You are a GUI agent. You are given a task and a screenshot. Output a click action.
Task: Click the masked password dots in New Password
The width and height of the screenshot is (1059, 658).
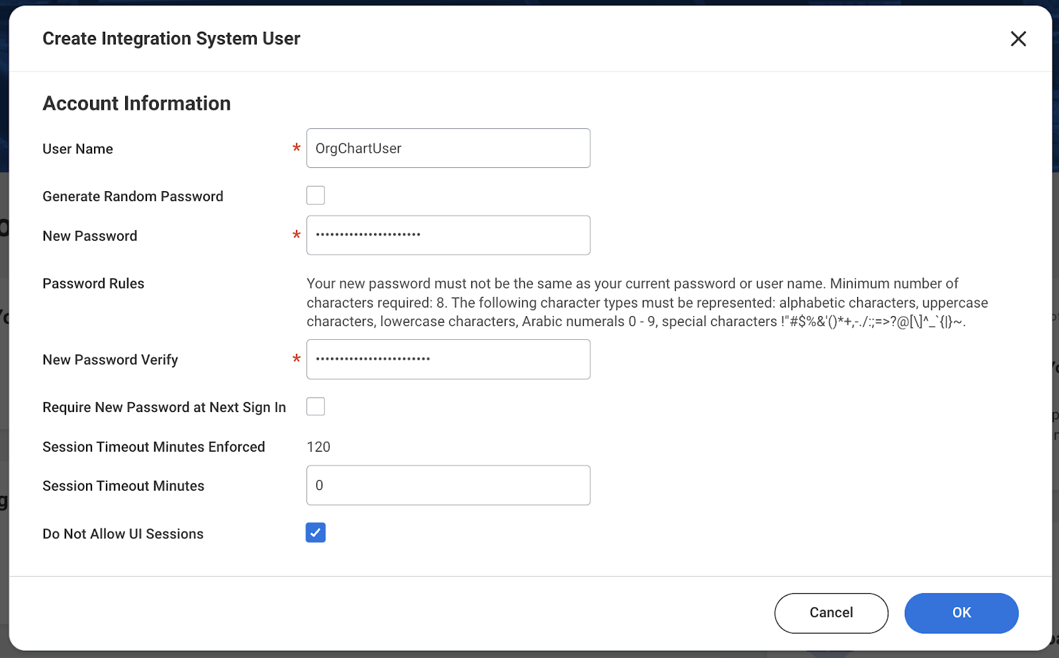pyautogui.click(x=368, y=235)
